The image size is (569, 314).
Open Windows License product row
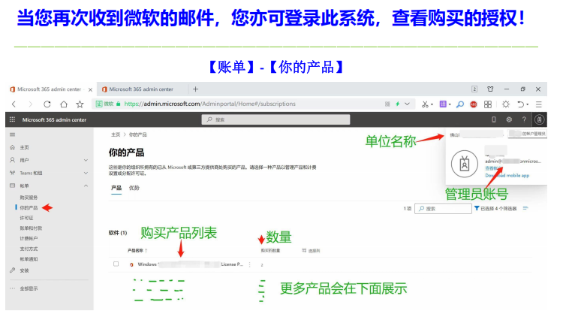click(x=190, y=264)
